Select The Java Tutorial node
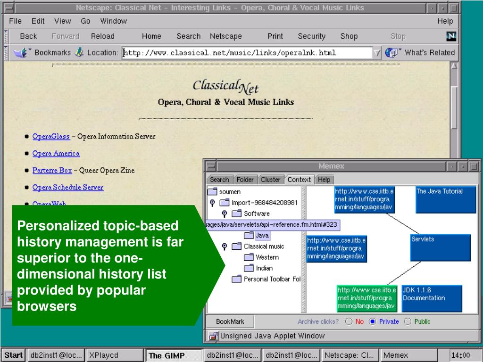Image resolution: width=483 pixels, height=362 pixels. click(446, 199)
